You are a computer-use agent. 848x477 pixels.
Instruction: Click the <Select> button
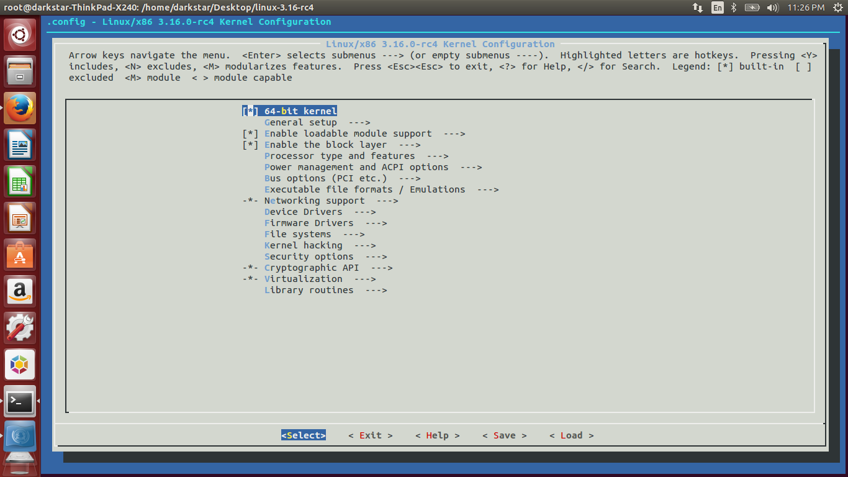304,435
